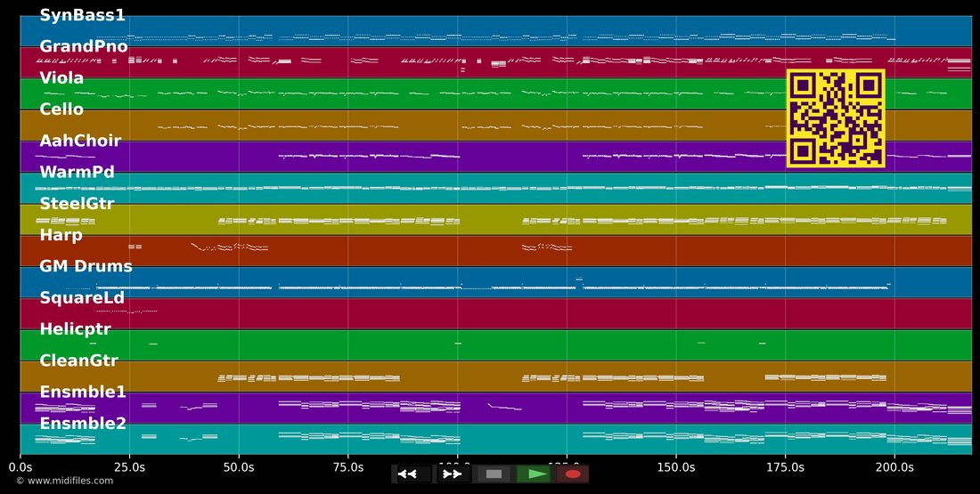Select the SquareLd track label

82,298
